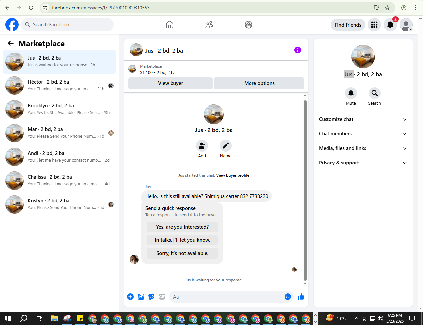Image resolution: width=423 pixels, height=325 pixels.
Task: Search in conversation with magnifier icon
Action: [375, 93]
